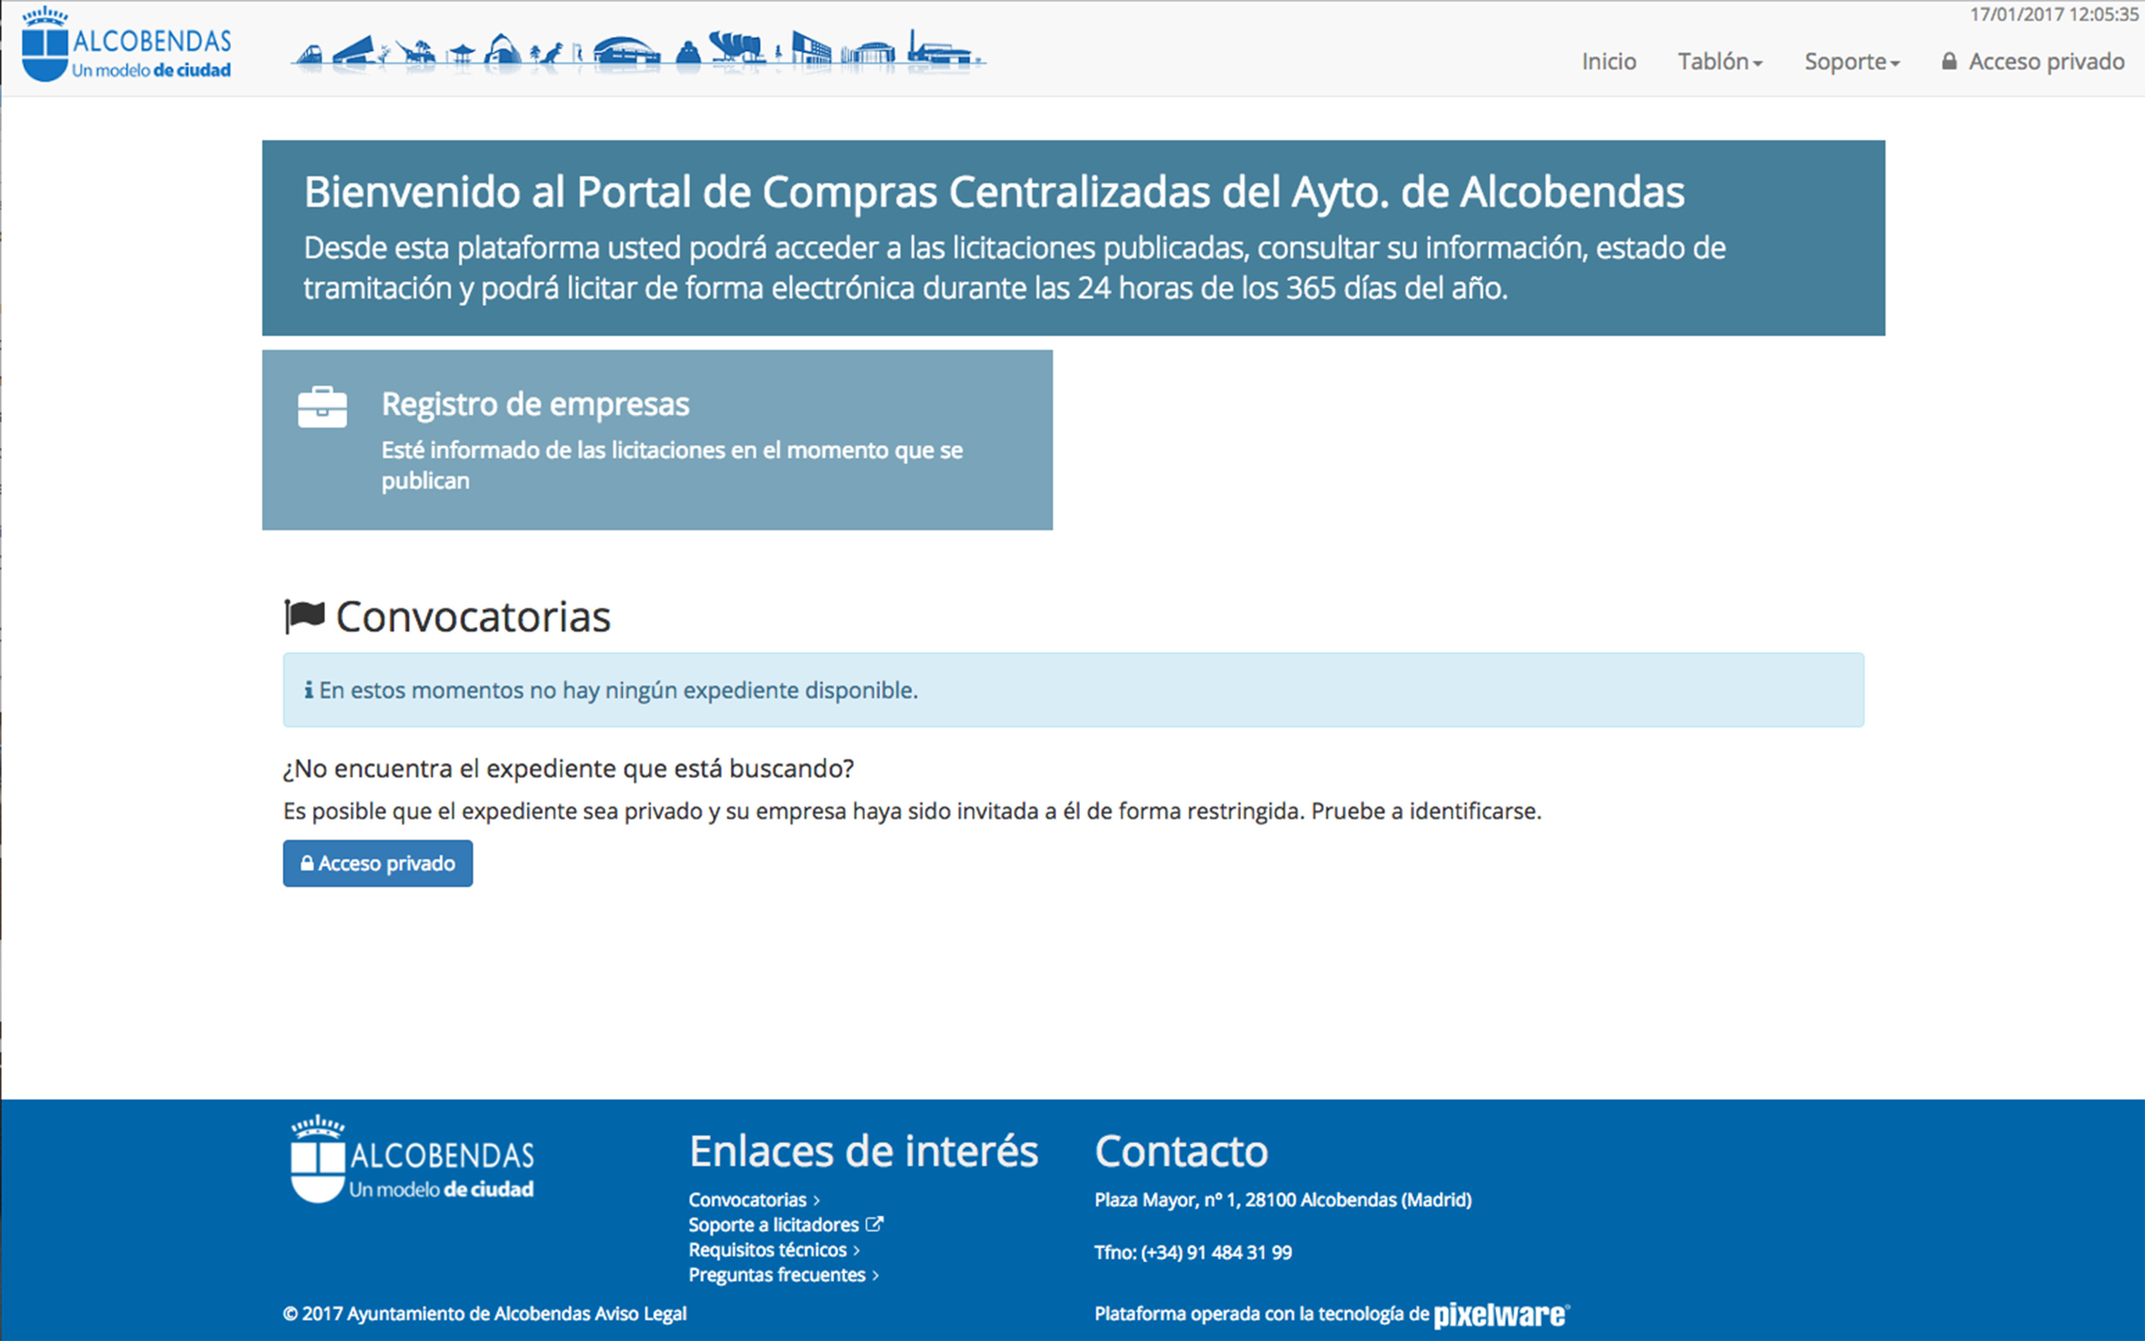This screenshot has height=1341, width=2145.
Task: Click the external link icon beside Soporte a licitadores
Action: pos(874,1224)
